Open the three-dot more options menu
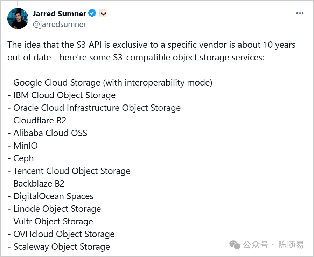Image resolution: width=314 pixels, height=257 pixels. 300,13
